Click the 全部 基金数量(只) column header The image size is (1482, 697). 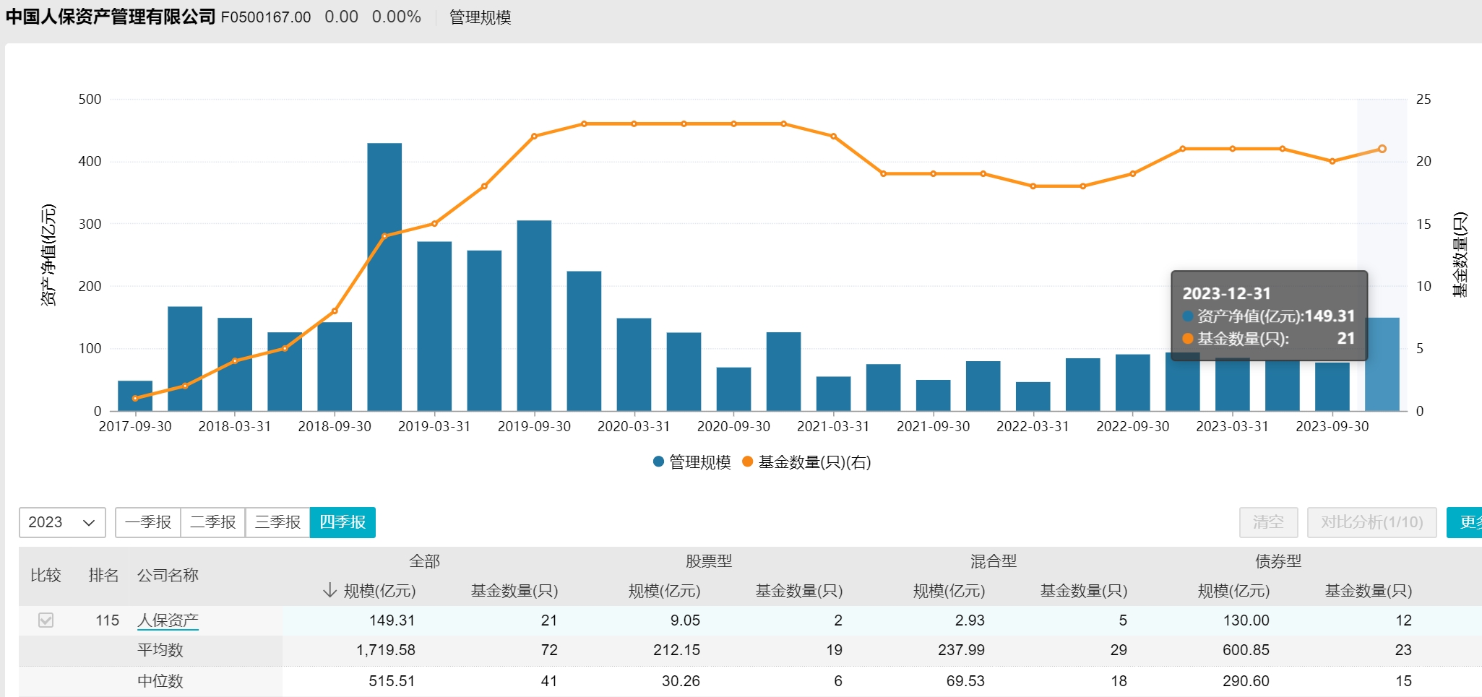click(x=514, y=591)
